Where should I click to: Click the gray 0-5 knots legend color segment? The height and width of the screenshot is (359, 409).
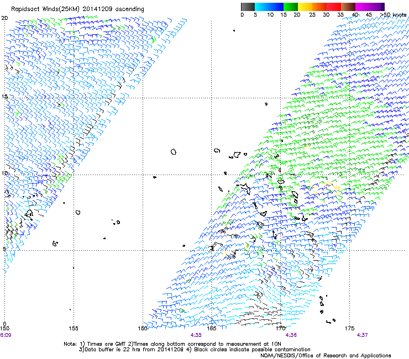pos(248,7)
